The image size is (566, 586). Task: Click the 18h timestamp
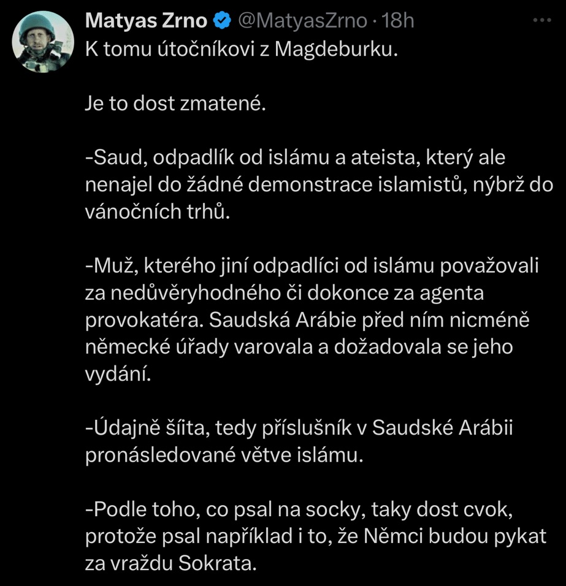point(398,21)
